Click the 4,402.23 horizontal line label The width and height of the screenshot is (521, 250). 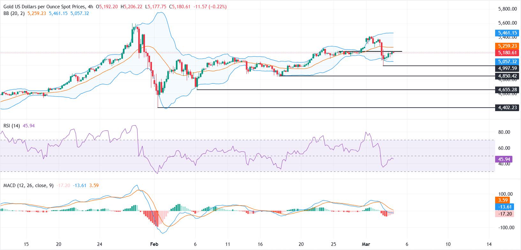pyautogui.click(x=506, y=108)
